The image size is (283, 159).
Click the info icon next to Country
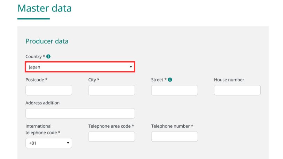pos(48,56)
